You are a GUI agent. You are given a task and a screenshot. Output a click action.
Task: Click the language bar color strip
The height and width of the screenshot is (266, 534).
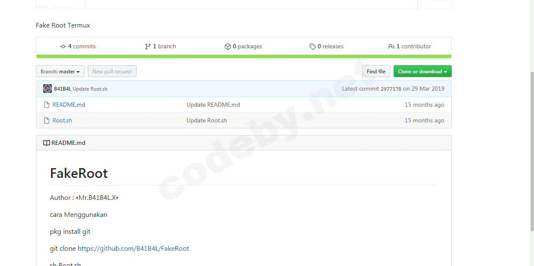244,56
